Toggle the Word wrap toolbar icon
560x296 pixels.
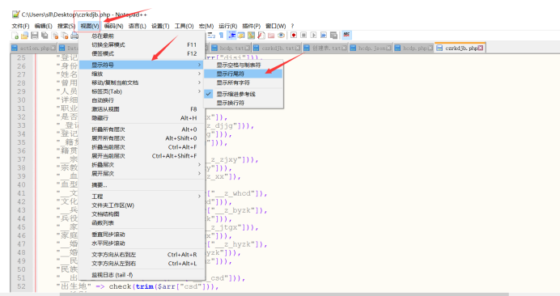coord(211,36)
